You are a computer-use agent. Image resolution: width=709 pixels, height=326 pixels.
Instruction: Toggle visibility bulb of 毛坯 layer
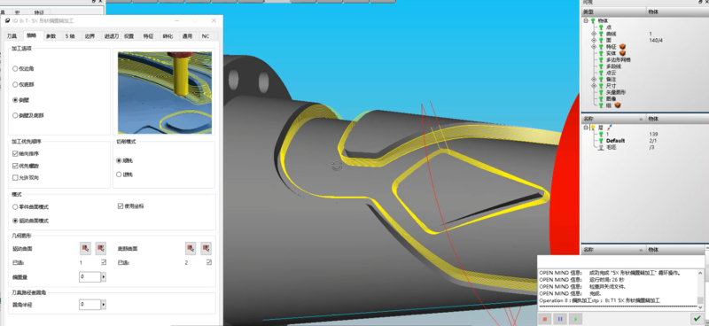601,147
